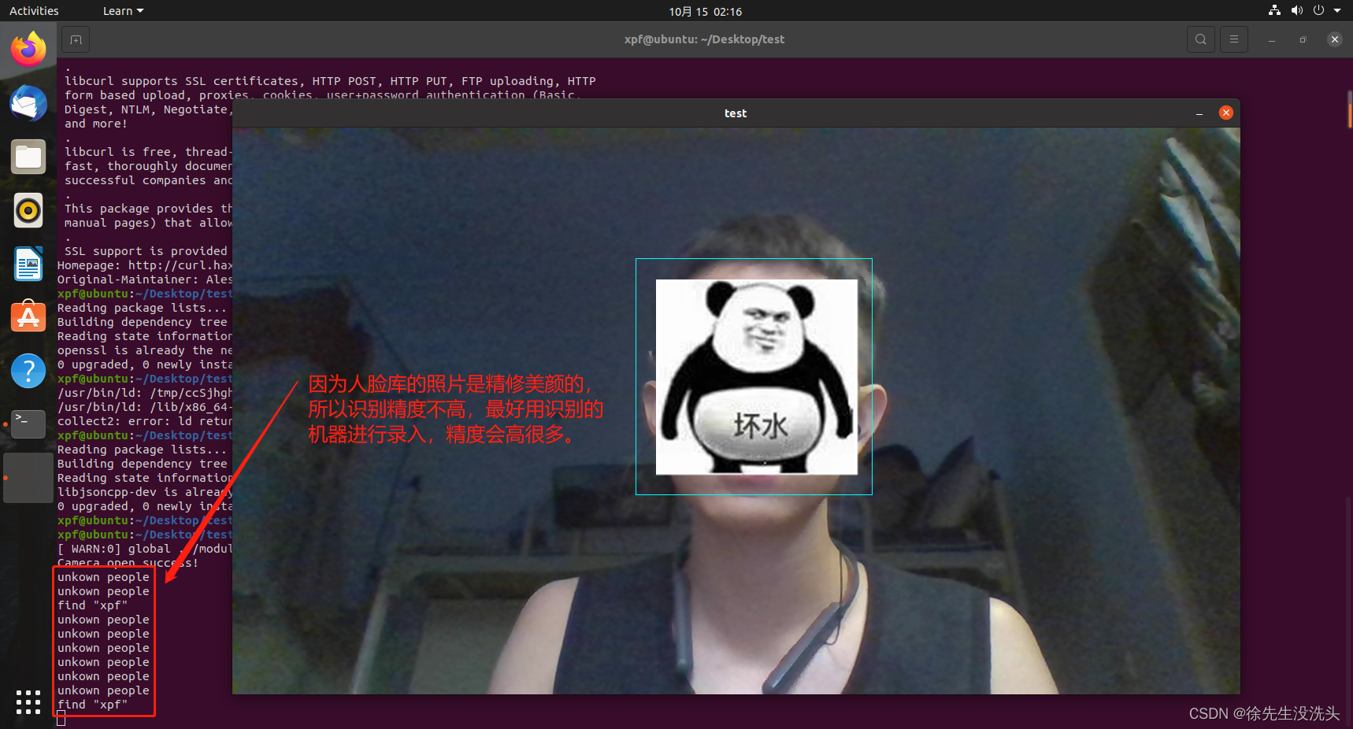This screenshot has height=729, width=1353.
Task: Click the terminal scrollbar
Action: pos(1349,110)
